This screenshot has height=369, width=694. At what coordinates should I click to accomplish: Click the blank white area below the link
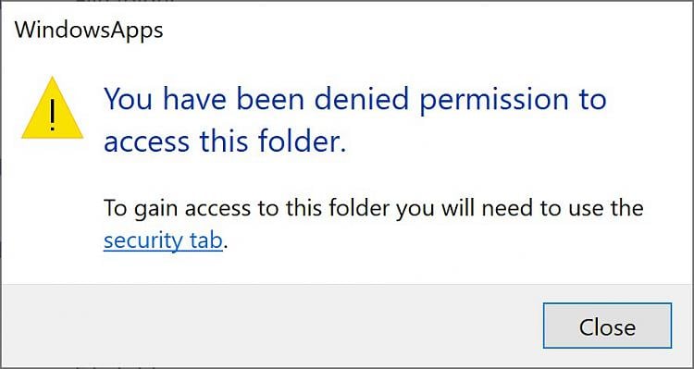[x=345, y=269]
